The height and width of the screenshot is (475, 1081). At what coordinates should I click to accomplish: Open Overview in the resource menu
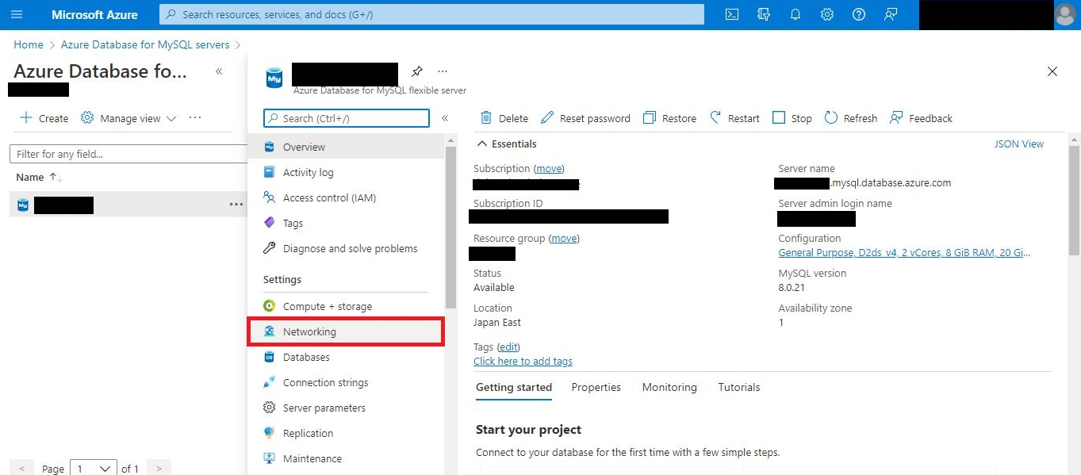pos(346,147)
